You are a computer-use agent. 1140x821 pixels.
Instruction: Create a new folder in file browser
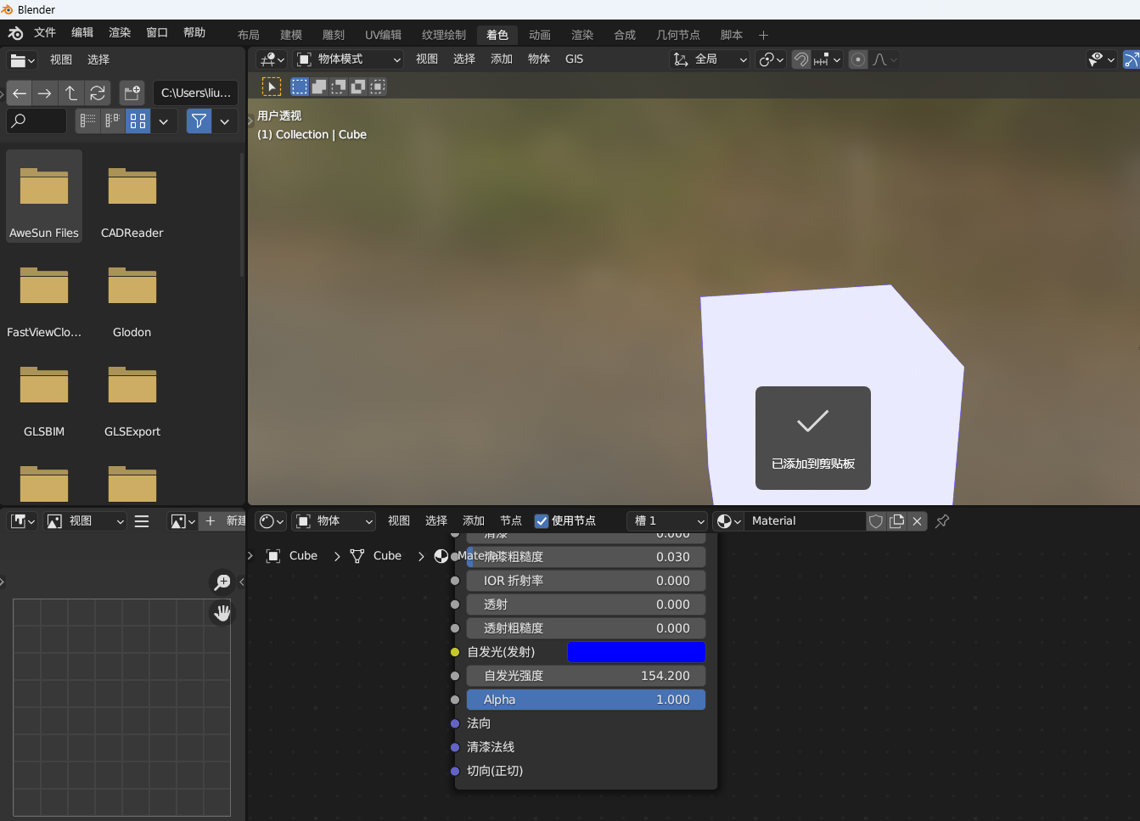(132, 93)
